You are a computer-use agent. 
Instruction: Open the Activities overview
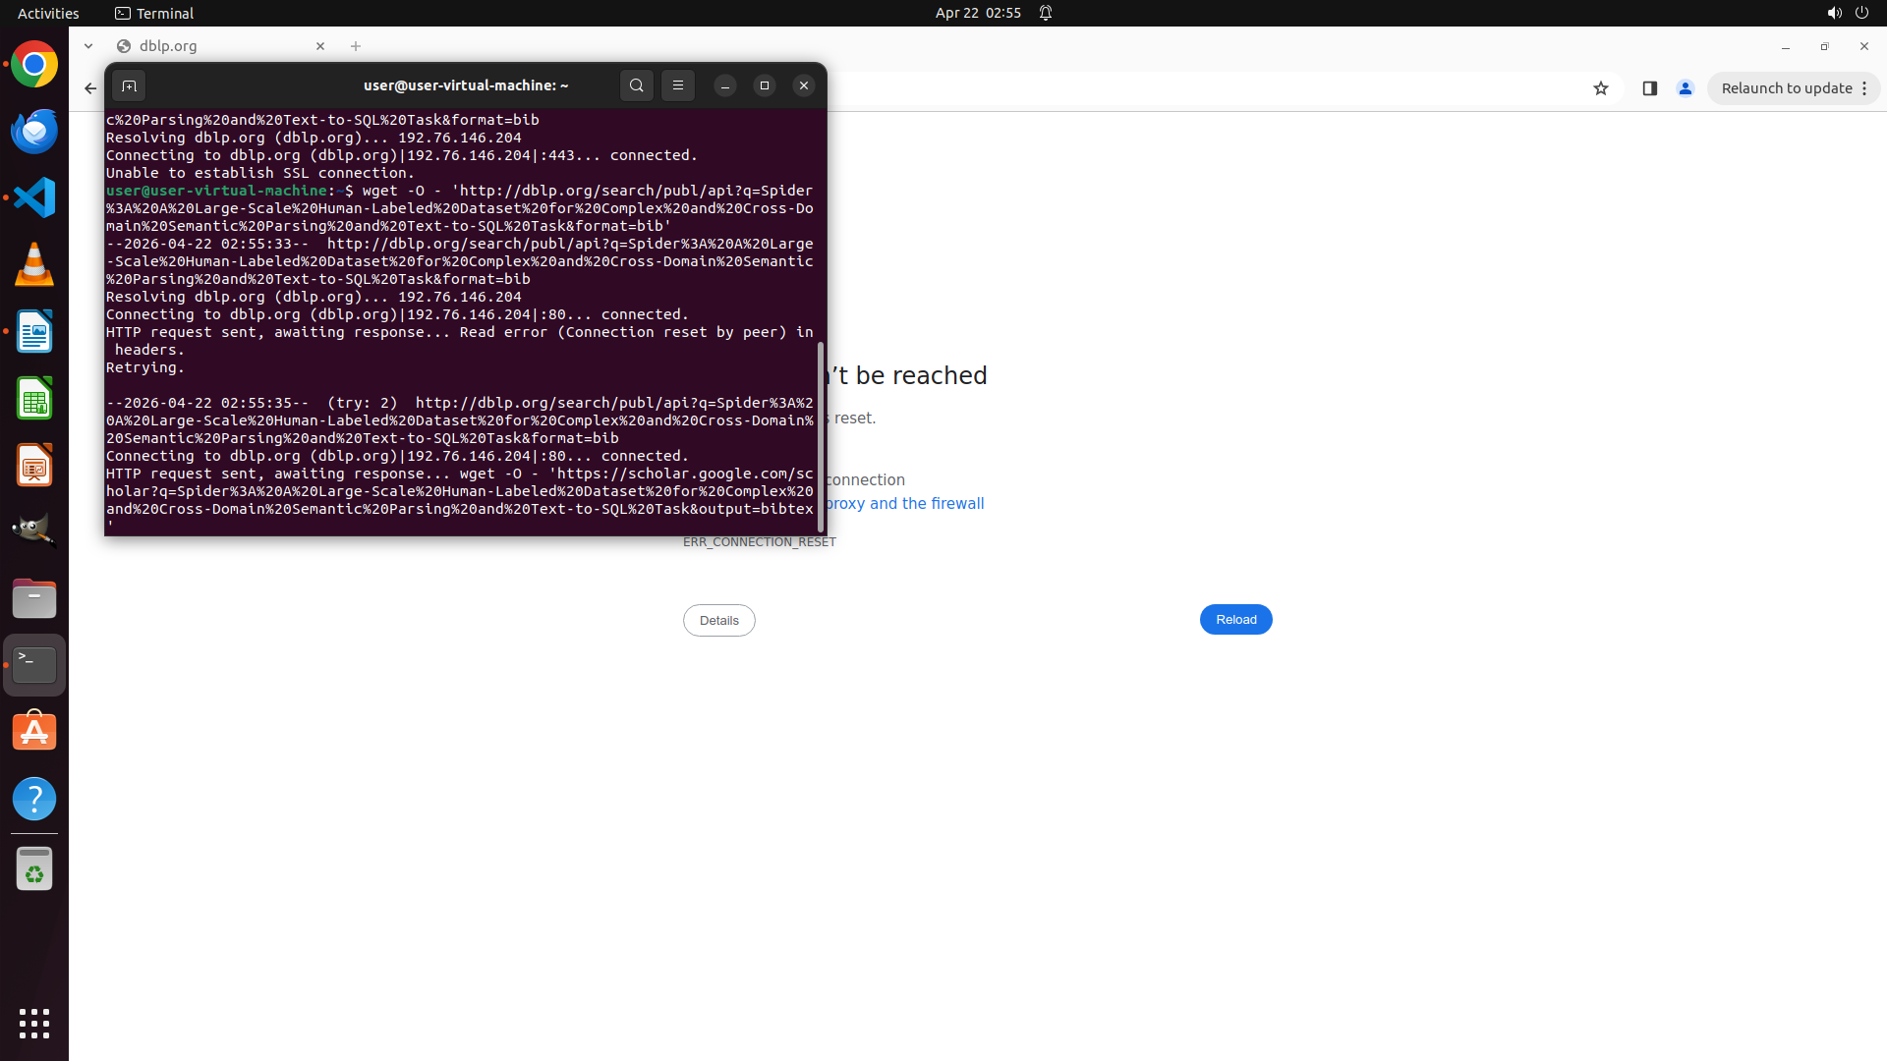point(48,13)
